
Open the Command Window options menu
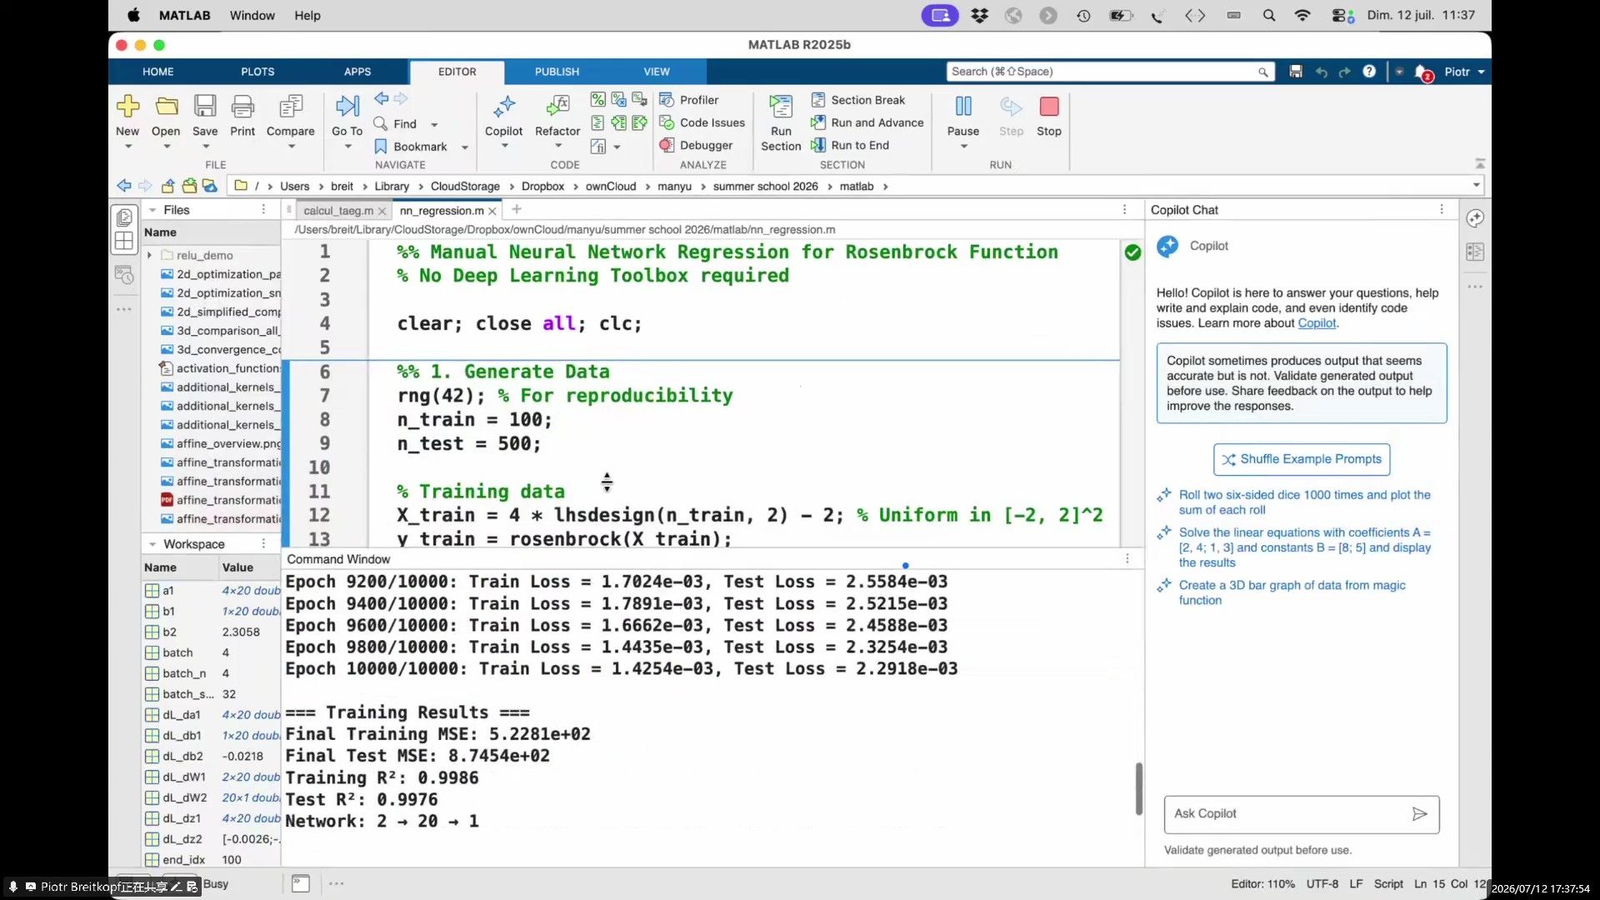1127,559
